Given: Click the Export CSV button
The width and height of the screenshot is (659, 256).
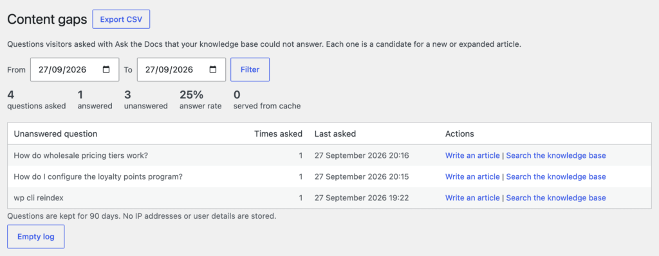Looking at the screenshot, I should click(121, 19).
